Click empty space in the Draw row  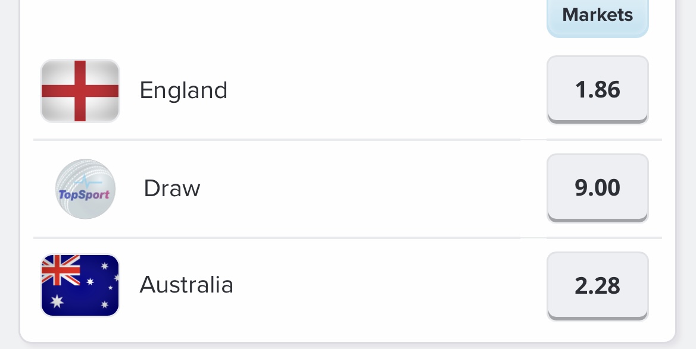click(373, 188)
